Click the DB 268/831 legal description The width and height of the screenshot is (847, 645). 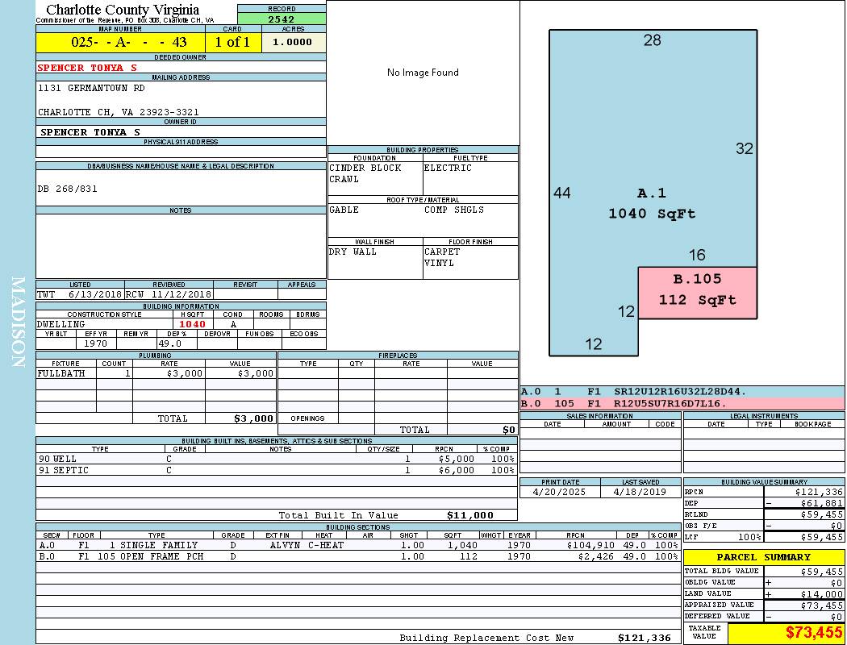(x=68, y=189)
